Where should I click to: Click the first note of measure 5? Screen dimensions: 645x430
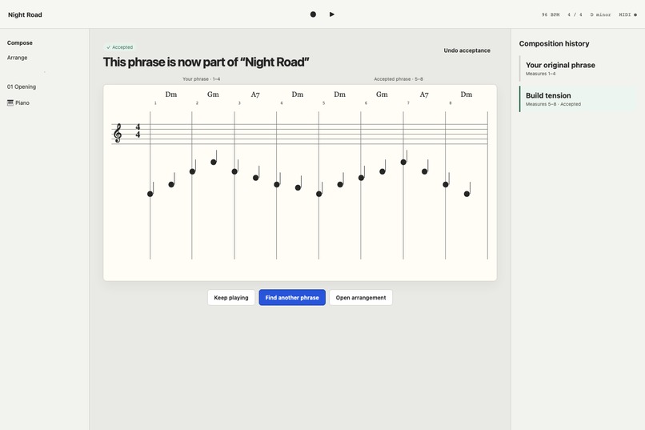pyautogui.click(x=318, y=194)
